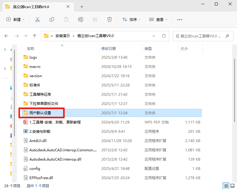The image size is (237, 189).
Task: Click the Rename icon in toolbar
Action: [80, 19]
